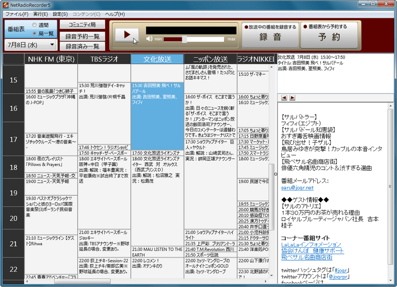This screenshot has height=287, width=397.
Task: Select 21:10 ミュージックライン program
Action: (x=51, y=255)
